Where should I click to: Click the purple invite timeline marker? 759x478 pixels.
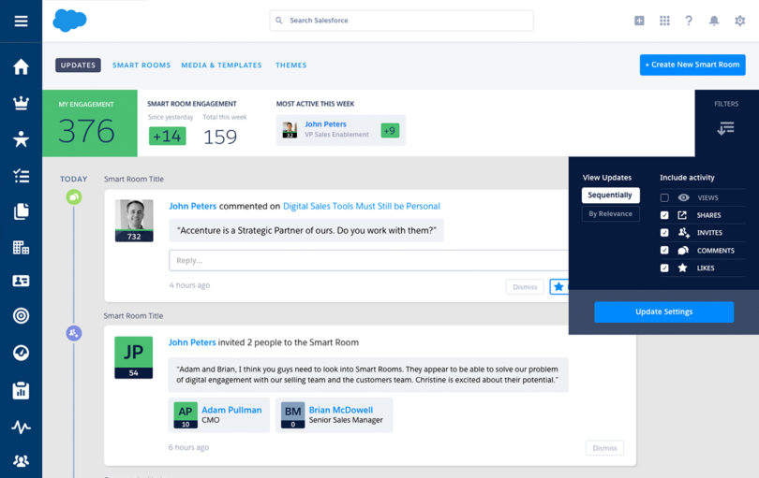coord(74,333)
